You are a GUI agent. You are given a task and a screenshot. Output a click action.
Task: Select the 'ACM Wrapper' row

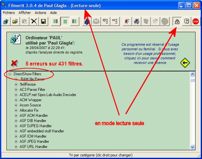point(30,100)
